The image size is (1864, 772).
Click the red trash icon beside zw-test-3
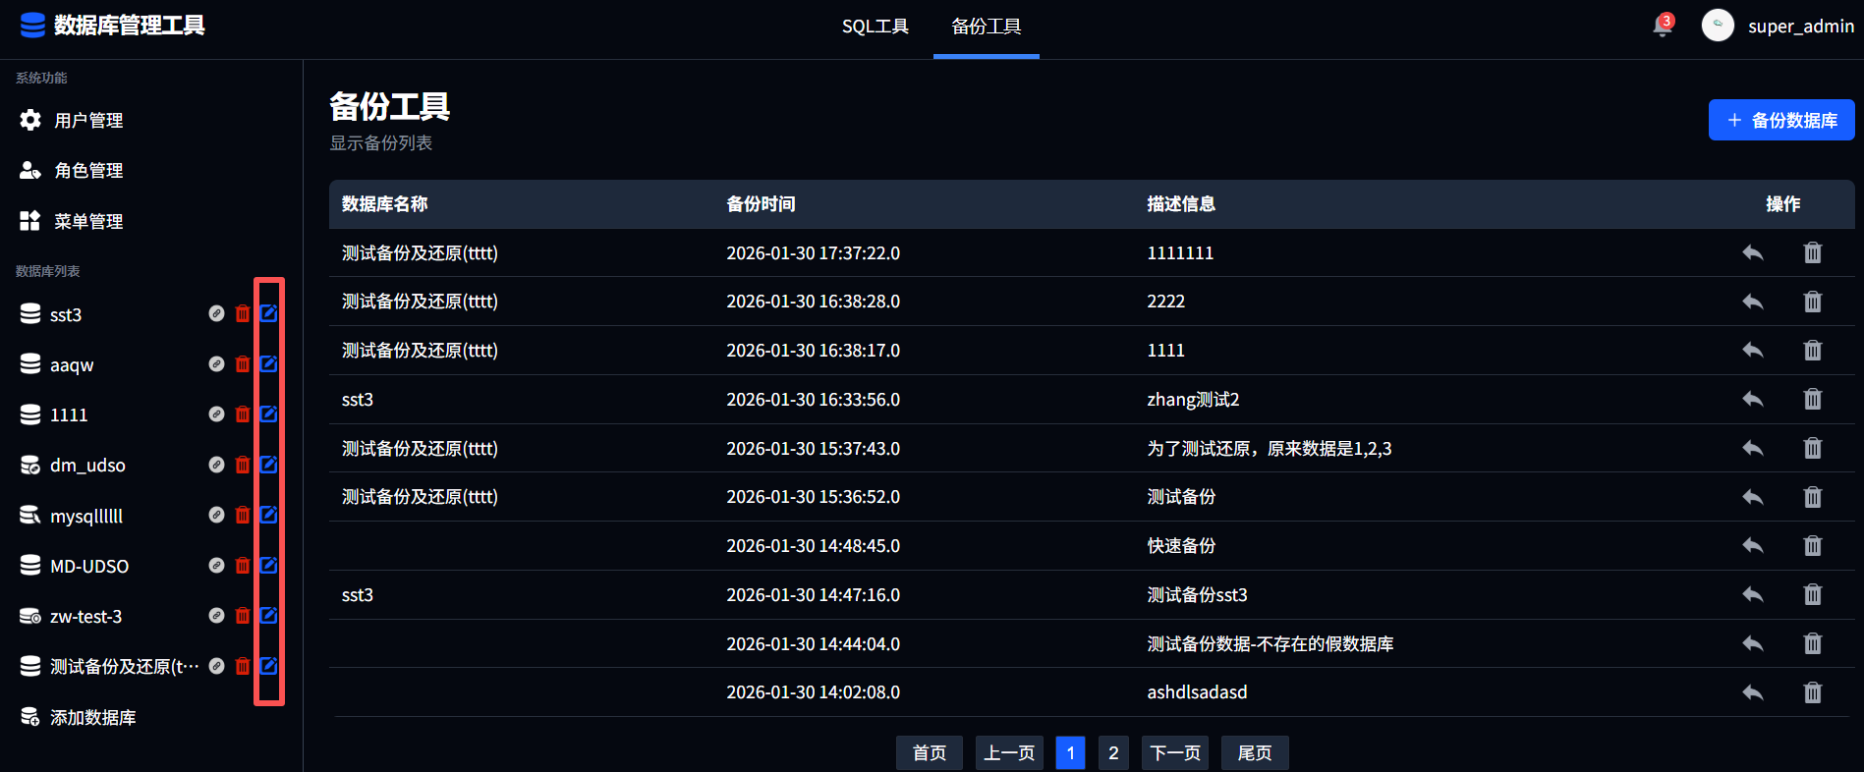[x=243, y=616]
